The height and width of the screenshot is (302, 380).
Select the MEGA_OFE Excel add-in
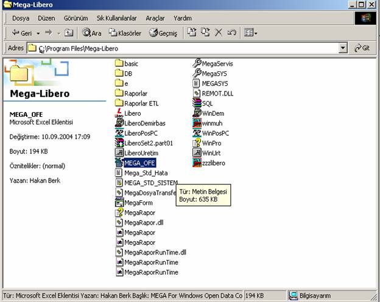click(135, 163)
